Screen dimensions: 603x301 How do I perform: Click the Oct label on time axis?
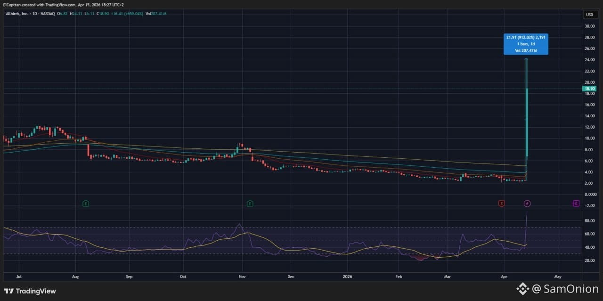[x=183, y=277]
